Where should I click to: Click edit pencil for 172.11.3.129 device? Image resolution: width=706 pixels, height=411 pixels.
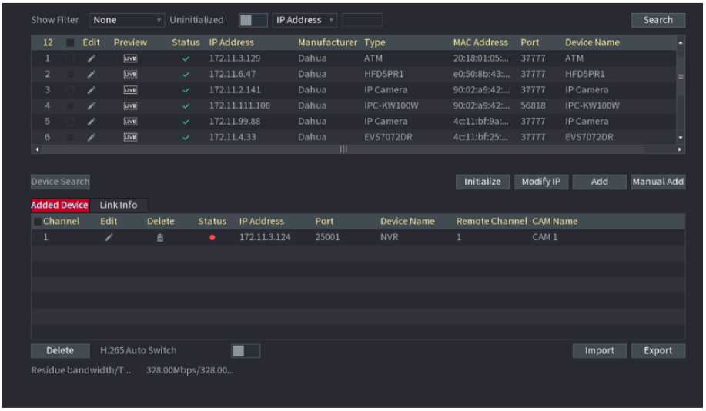point(92,58)
